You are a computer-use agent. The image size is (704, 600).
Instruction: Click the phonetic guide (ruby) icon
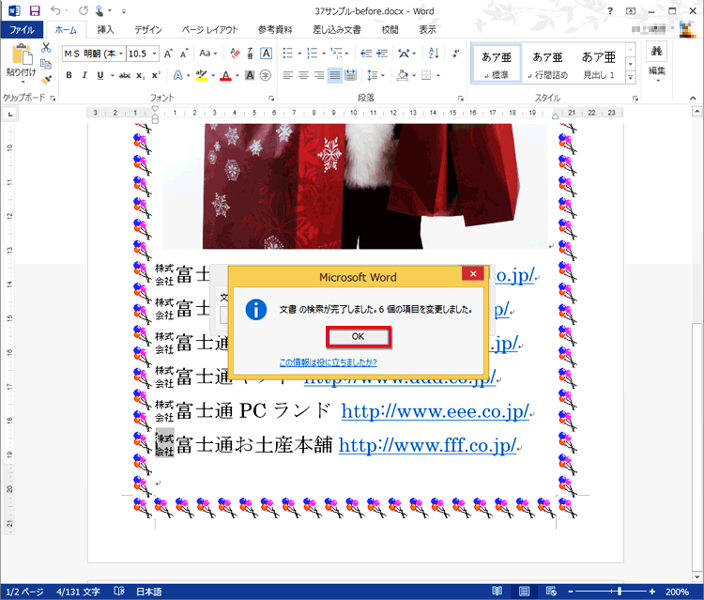coord(250,54)
